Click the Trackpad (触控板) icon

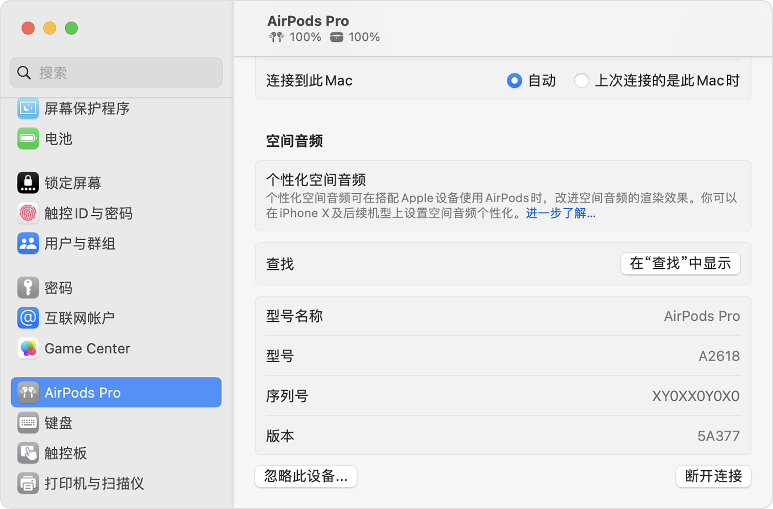[28, 453]
